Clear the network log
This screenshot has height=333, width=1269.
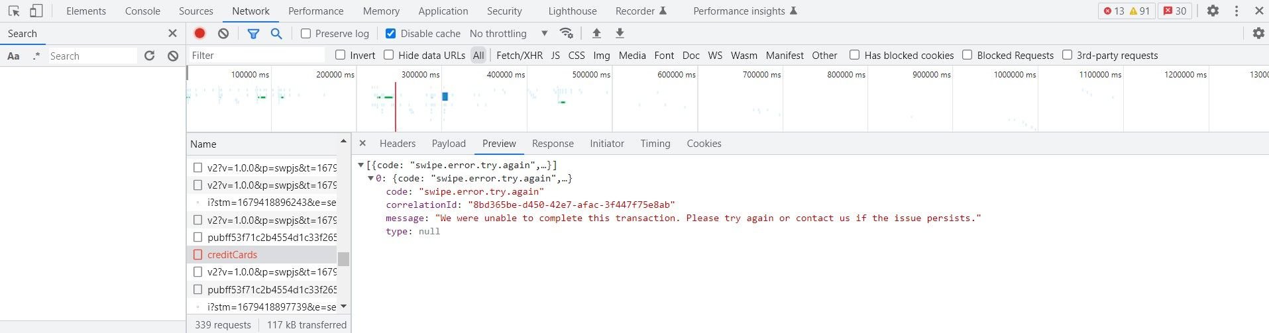click(223, 33)
